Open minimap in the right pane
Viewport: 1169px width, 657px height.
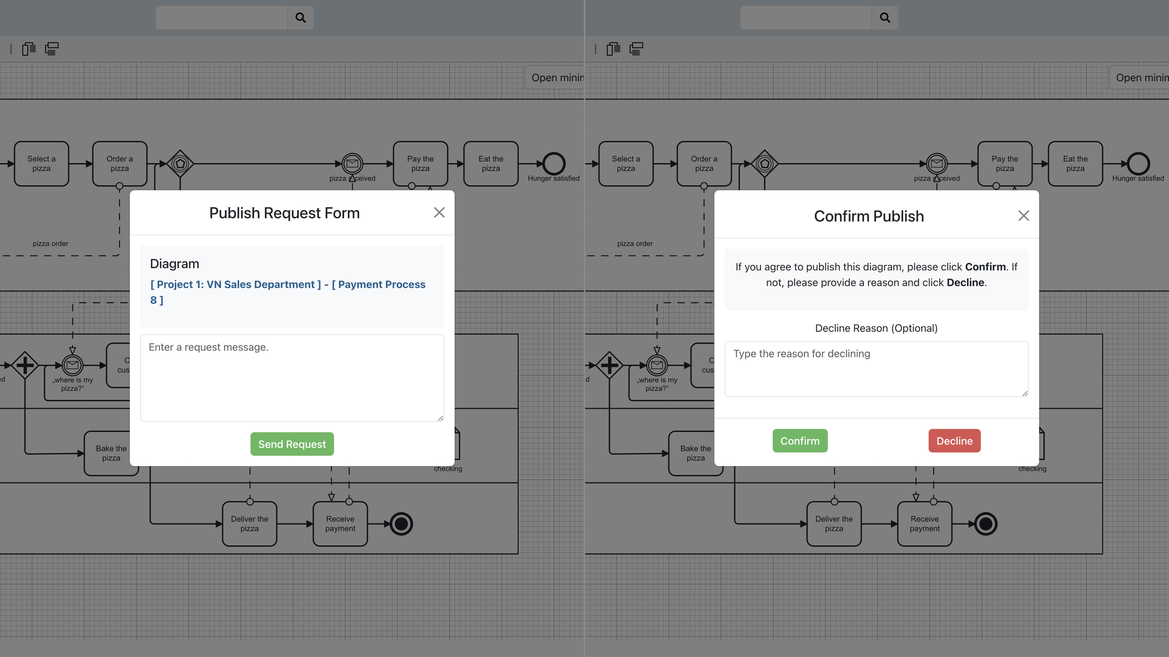(1141, 78)
